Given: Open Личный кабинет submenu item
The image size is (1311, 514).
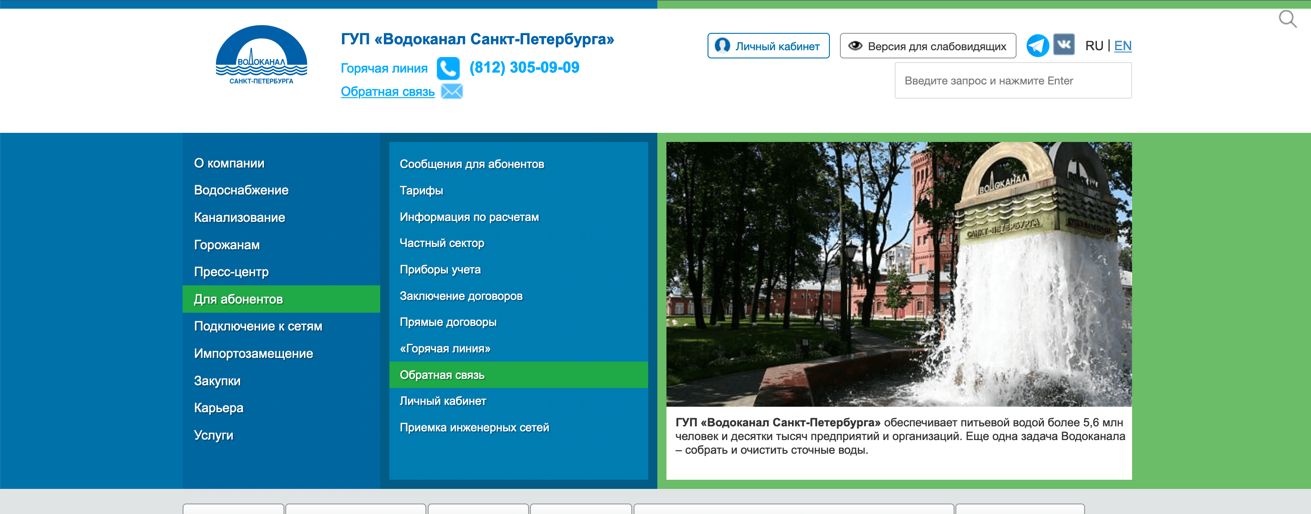Looking at the screenshot, I should (x=442, y=401).
